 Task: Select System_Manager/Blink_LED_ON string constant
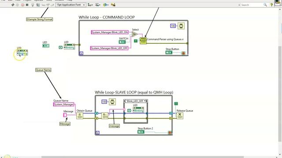pos(110,32)
